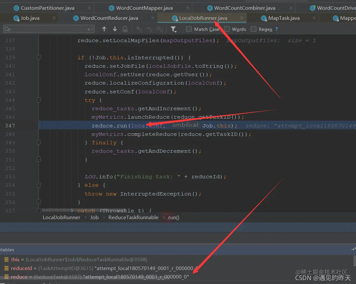Click field icon beside reduce variable
This screenshot has height=284, width=356.
click(x=6, y=277)
